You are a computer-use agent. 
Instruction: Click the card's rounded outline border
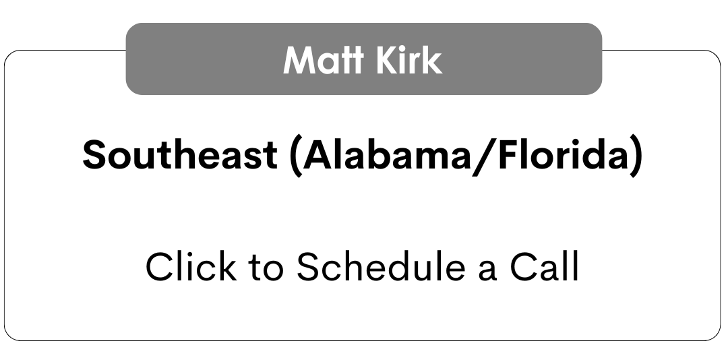pos(721,202)
